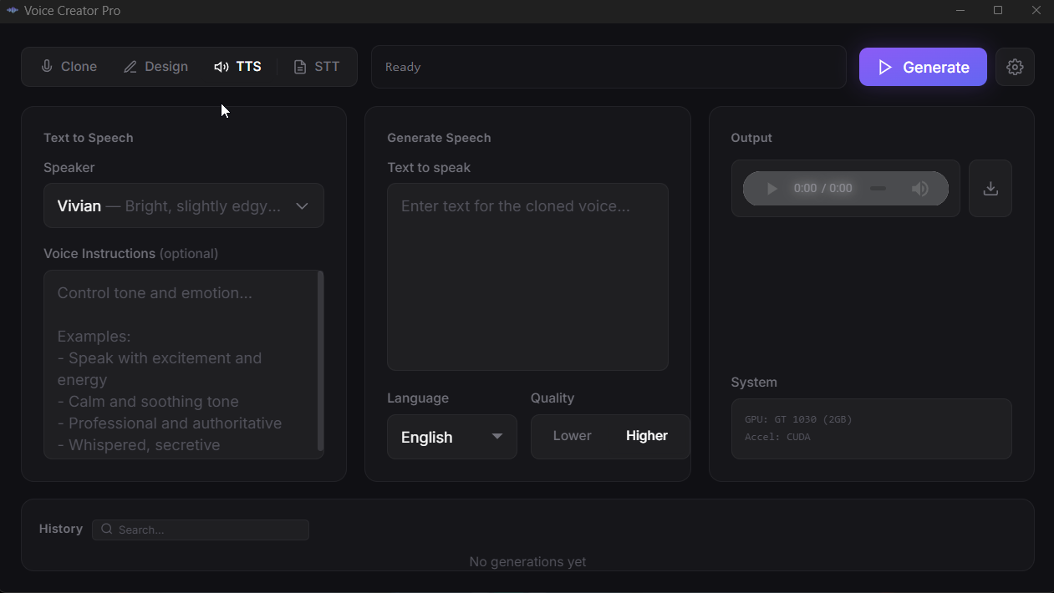The height and width of the screenshot is (593, 1054).
Task: Mute audio using the speaker icon
Action: point(920,189)
